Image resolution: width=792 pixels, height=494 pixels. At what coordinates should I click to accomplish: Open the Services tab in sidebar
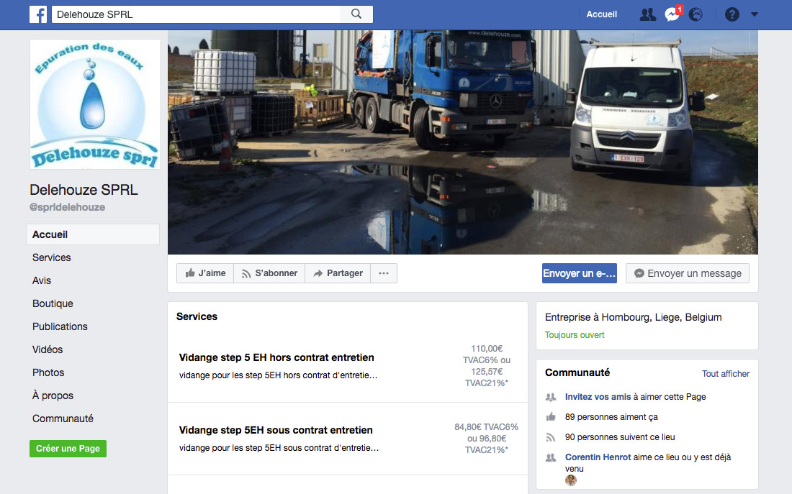(x=52, y=257)
